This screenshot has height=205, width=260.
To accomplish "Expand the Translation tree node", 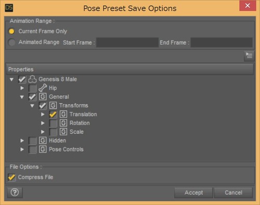I will 43,114.
